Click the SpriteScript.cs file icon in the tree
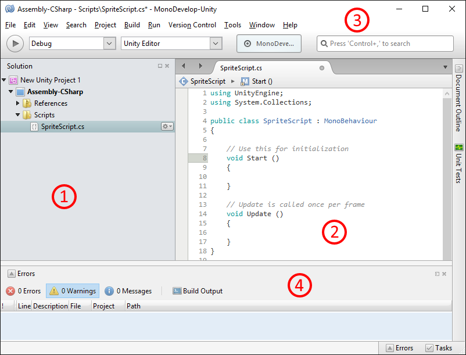The width and height of the screenshot is (466, 355). 34,127
